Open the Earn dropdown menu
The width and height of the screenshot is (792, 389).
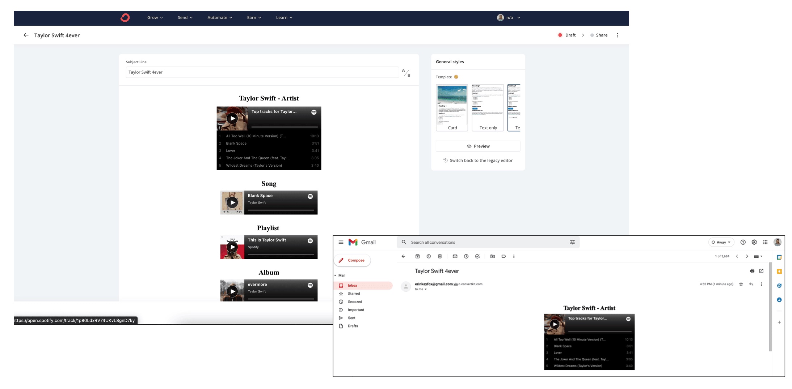(254, 17)
